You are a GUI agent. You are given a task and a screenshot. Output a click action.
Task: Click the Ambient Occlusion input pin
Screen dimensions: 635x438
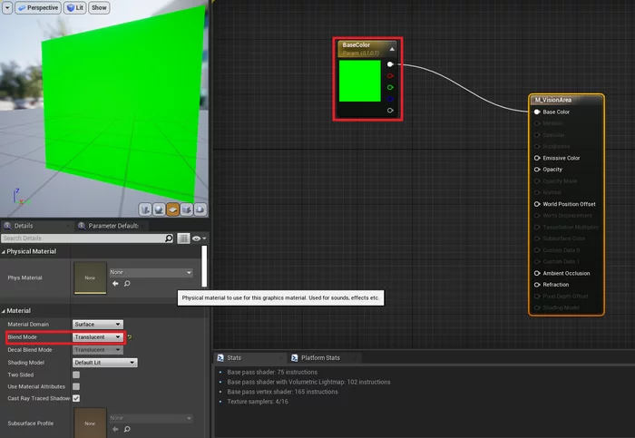click(537, 273)
